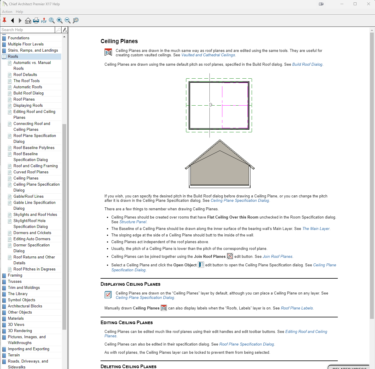Reset zoom with the circular-arrow magnifier
The width and height of the screenshot is (375, 369).
tap(52, 20)
